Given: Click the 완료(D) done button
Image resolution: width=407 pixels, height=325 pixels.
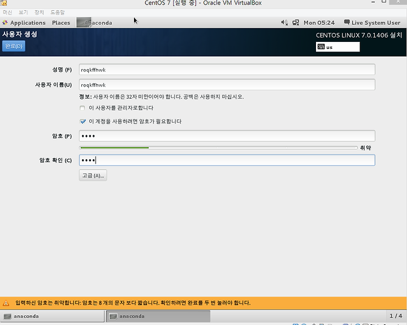Looking at the screenshot, I should coord(14,46).
